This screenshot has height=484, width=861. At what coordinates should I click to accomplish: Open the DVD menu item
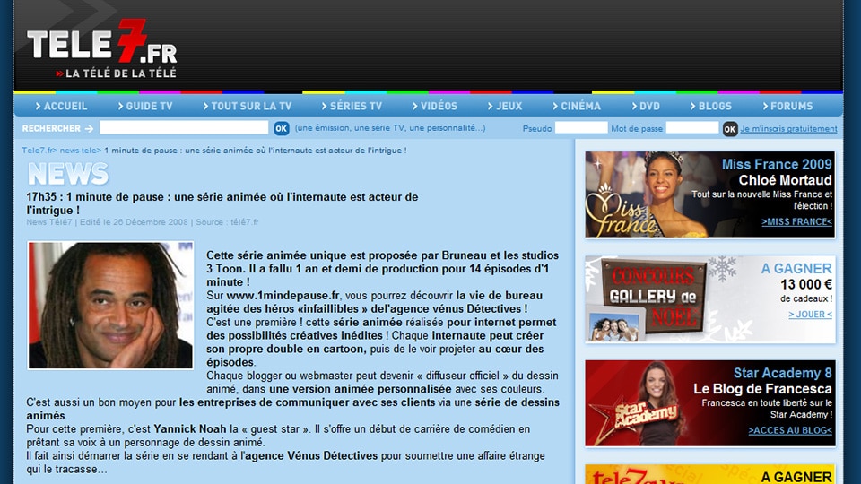pos(646,106)
